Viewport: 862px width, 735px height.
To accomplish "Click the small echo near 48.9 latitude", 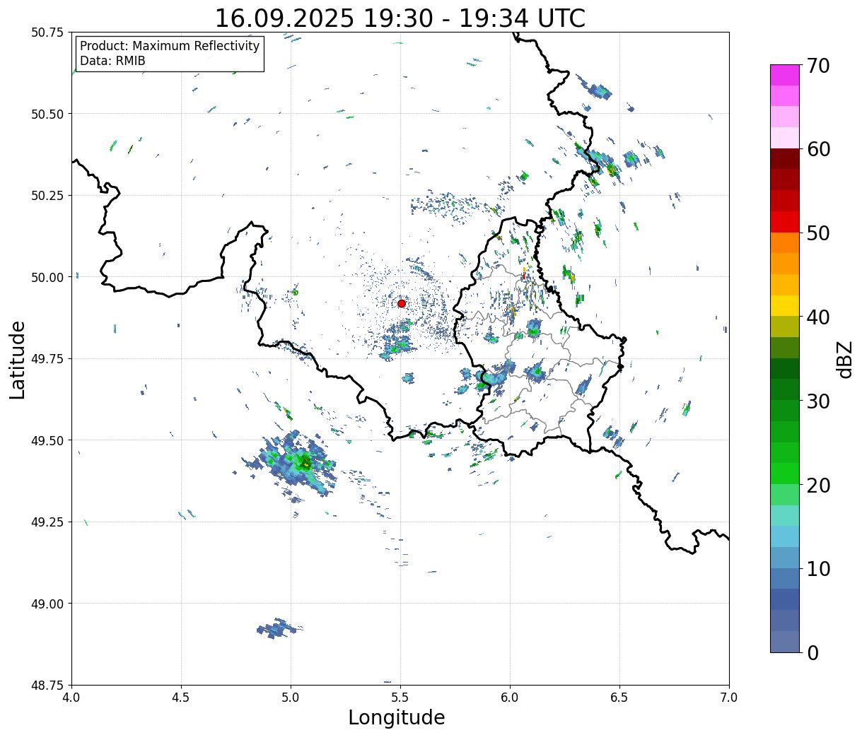I will (x=279, y=628).
